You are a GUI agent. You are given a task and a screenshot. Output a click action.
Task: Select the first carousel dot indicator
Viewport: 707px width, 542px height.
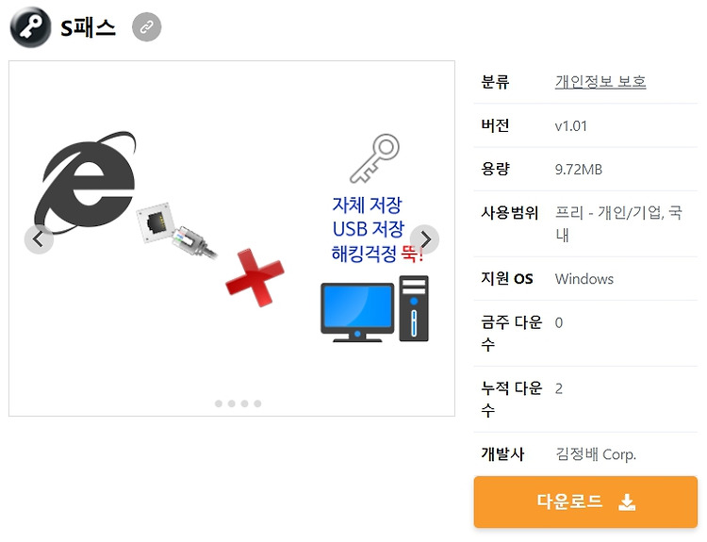[219, 403]
